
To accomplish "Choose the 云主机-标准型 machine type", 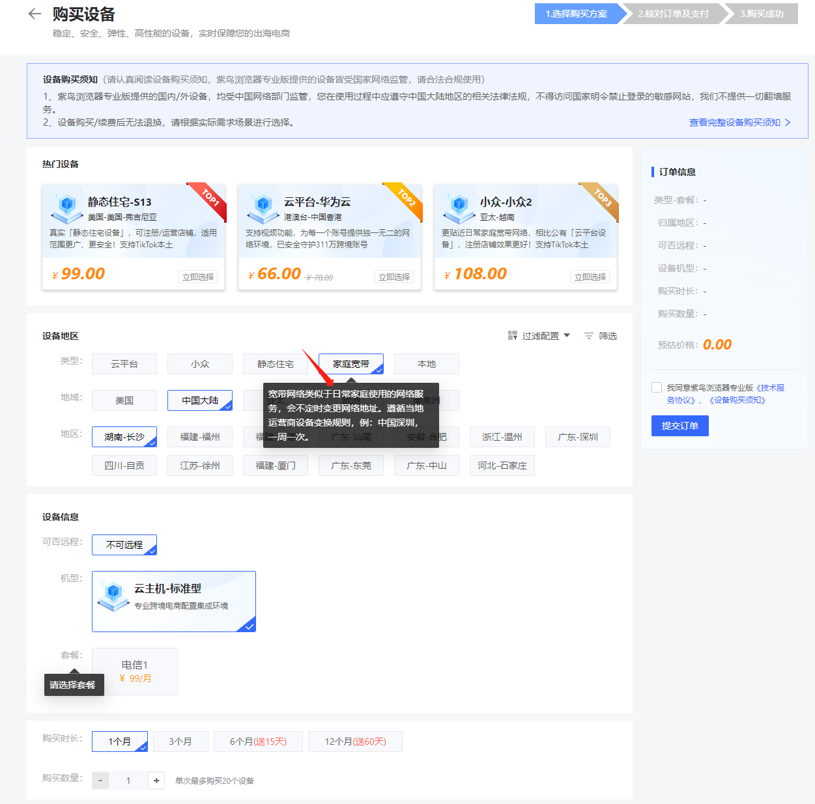I will pos(174,602).
